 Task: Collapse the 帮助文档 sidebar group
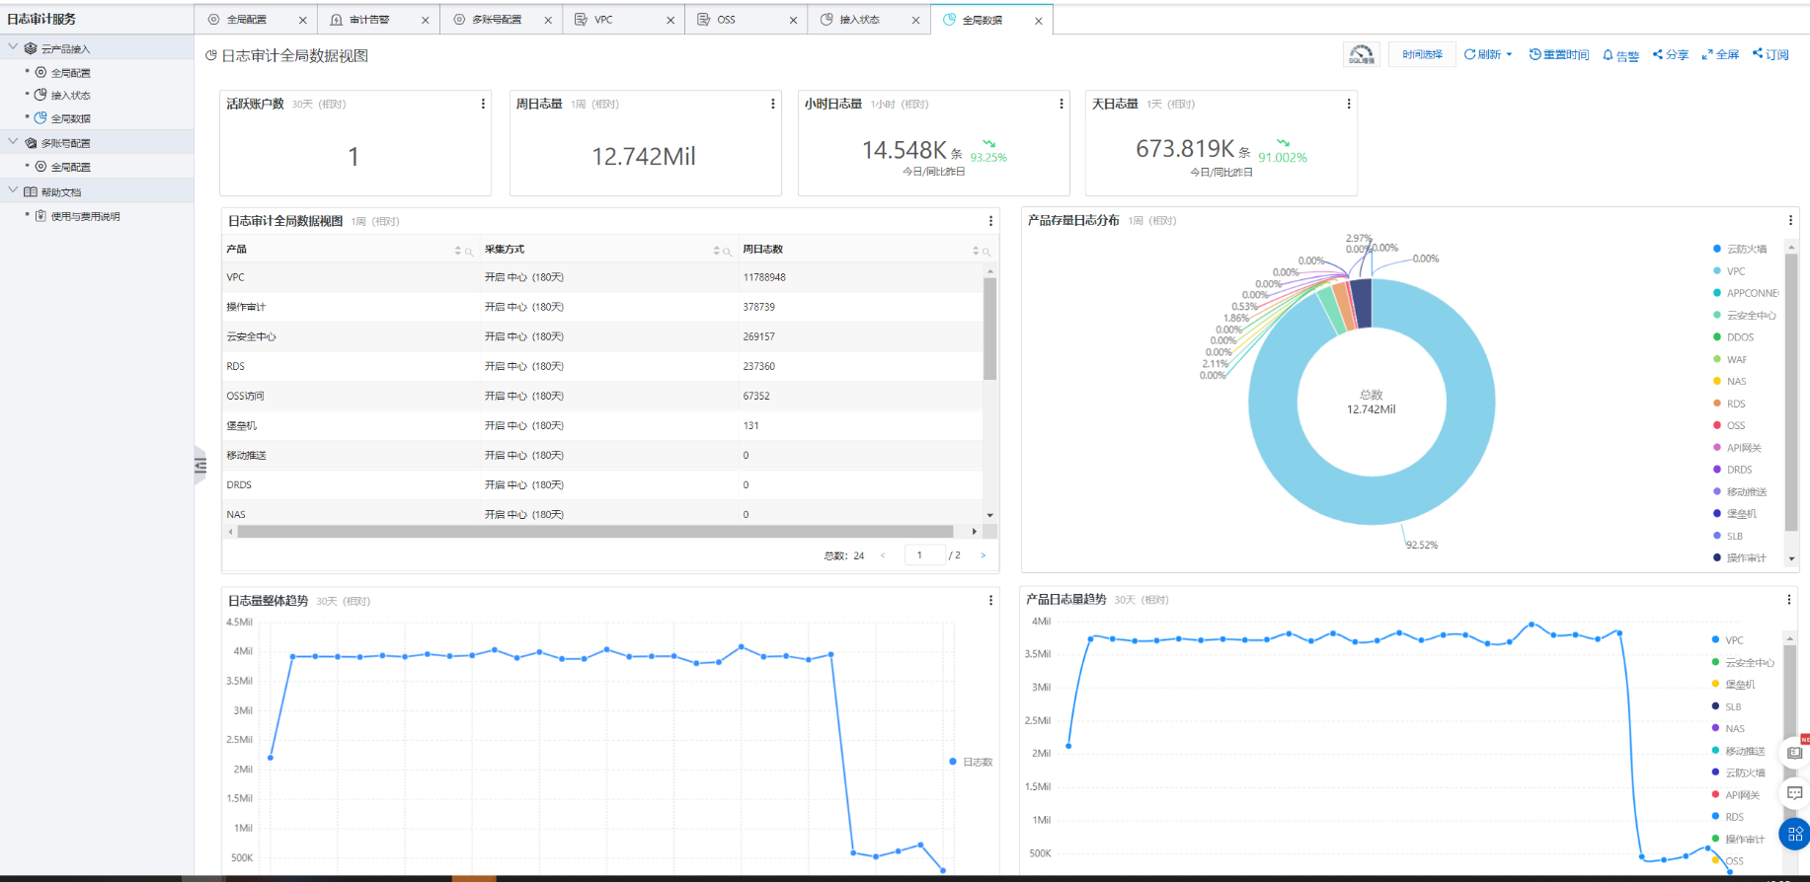tap(14, 190)
